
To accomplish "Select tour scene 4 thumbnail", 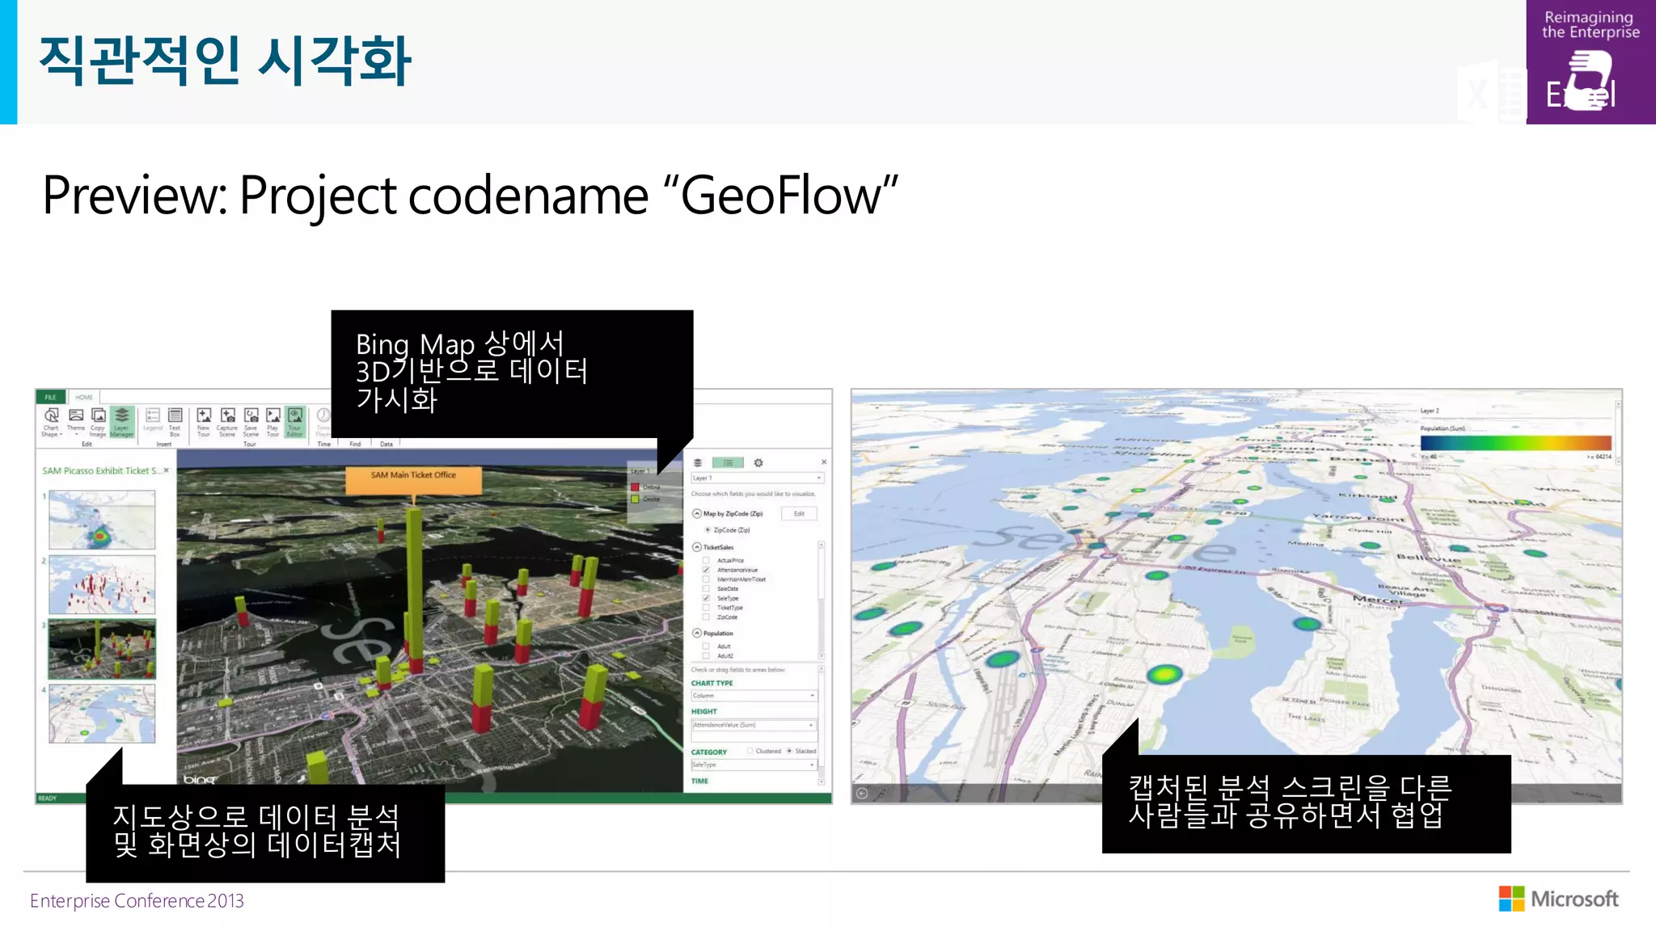I will (102, 714).
